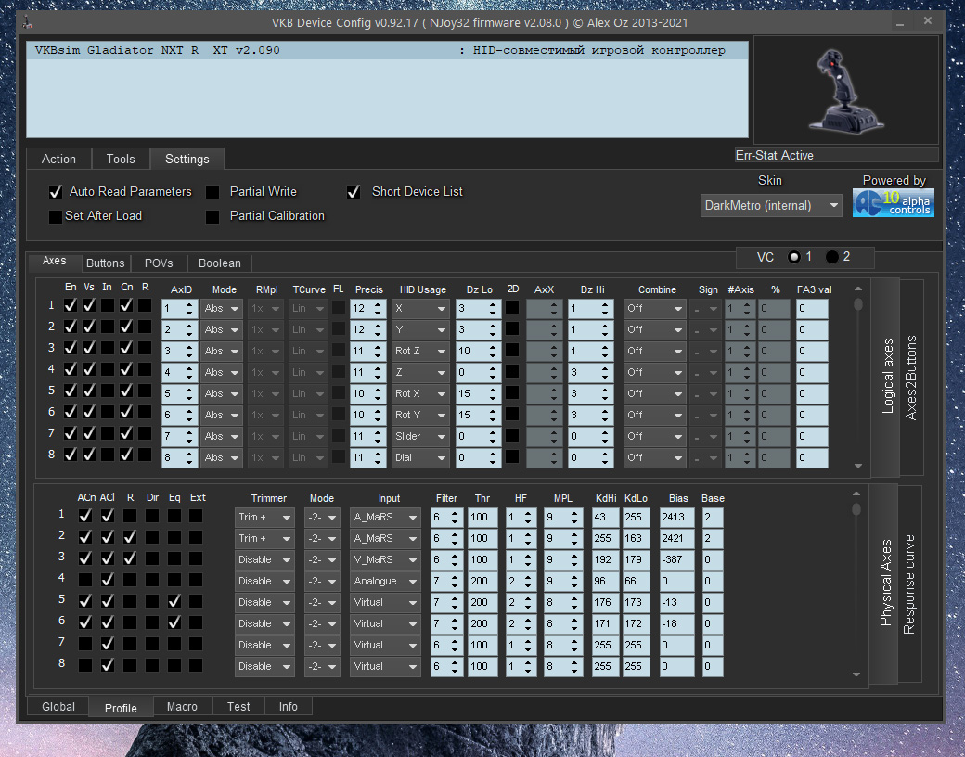Open Mode Abs dropdown for logical axis 1
The width and height of the screenshot is (965, 757).
[x=222, y=308]
